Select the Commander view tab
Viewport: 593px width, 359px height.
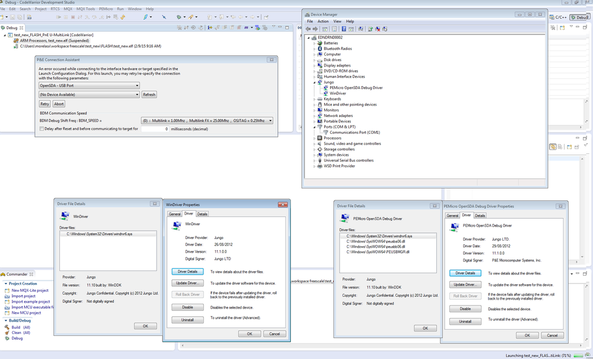[x=17, y=274]
